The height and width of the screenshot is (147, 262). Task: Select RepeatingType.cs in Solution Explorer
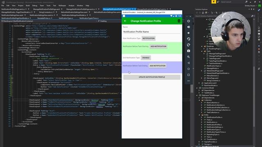(x=213, y=134)
